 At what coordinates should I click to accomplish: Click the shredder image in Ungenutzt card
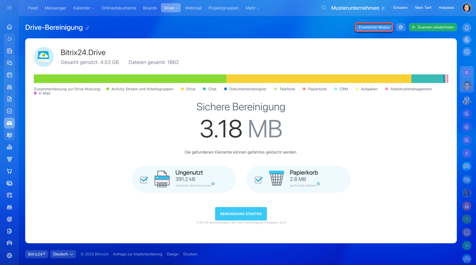(x=162, y=179)
